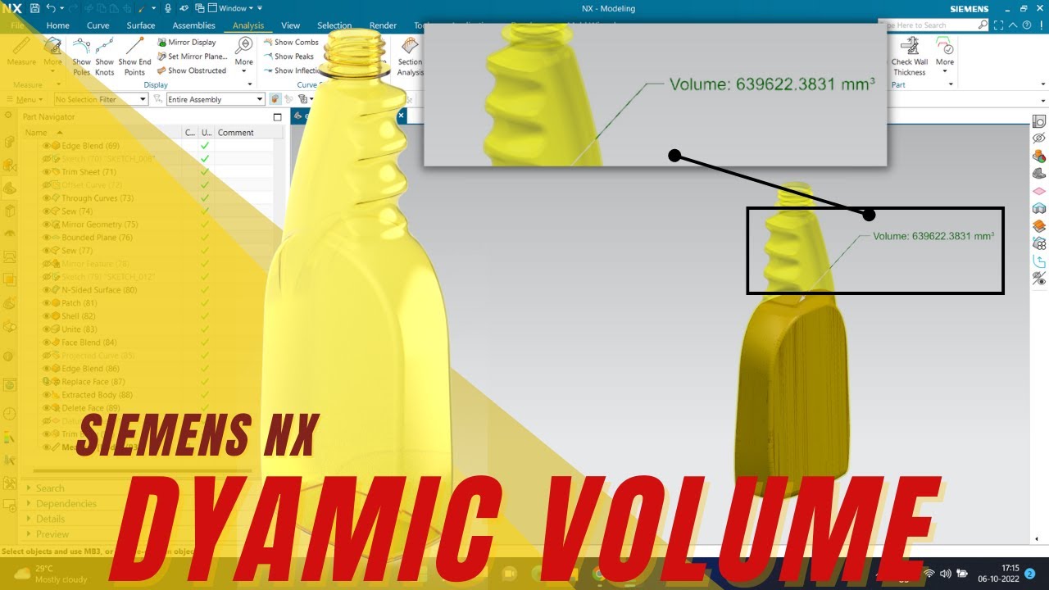Click the full screen brackets icon
The height and width of the screenshot is (590, 1049).
click(x=1000, y=25)
